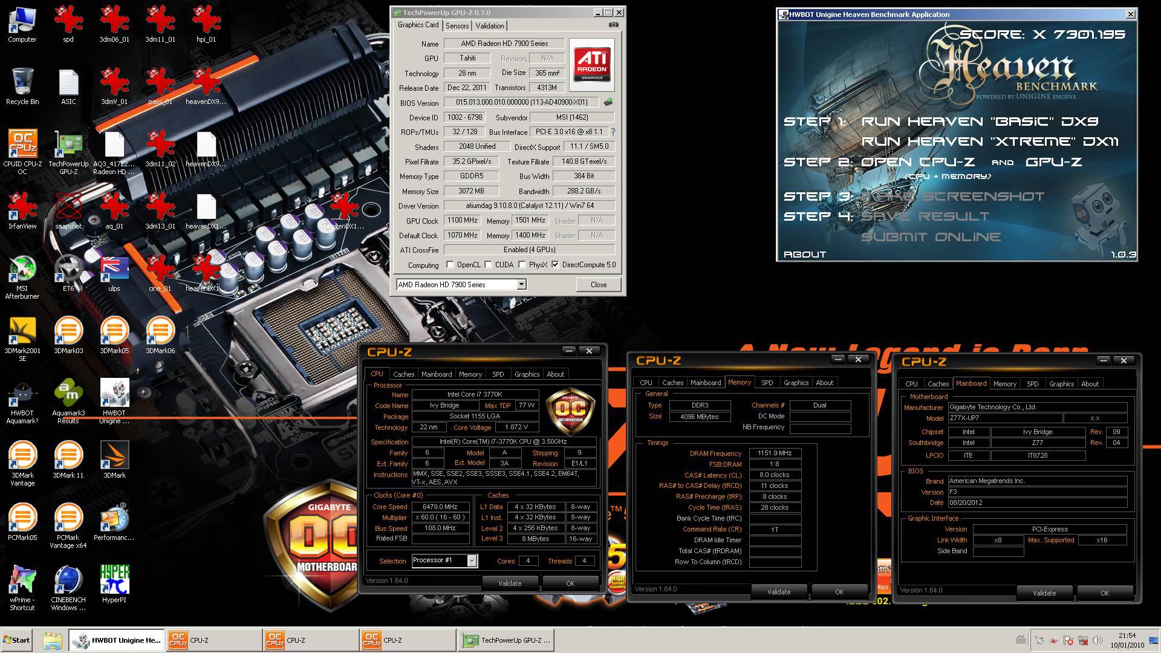Screen dimensions: 1161x653
Task: Click About in HWBOT Heaven window
Action: coord(804,255)
